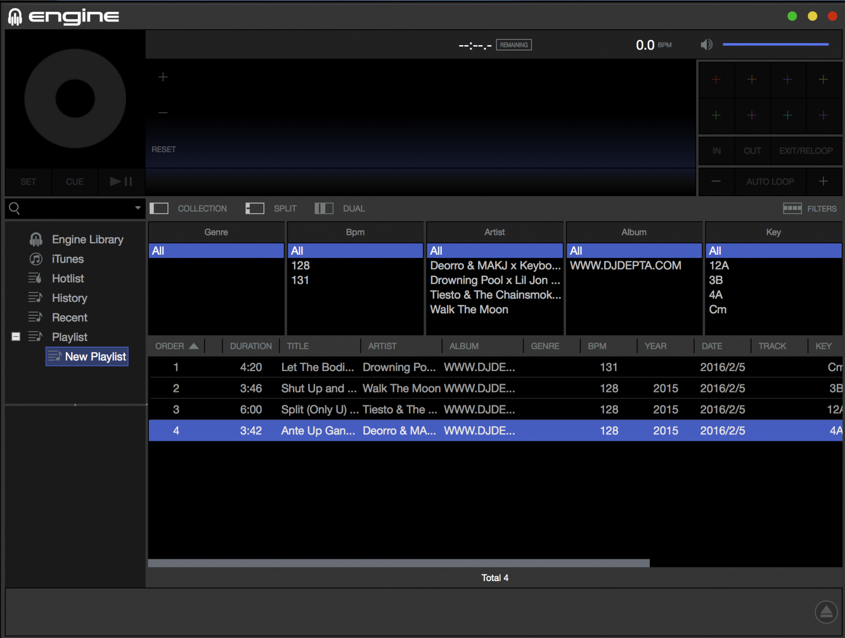This screenshot has width=845, height=638.
Task: Filter by artist Walk The Moon
Action: point(494,309)
